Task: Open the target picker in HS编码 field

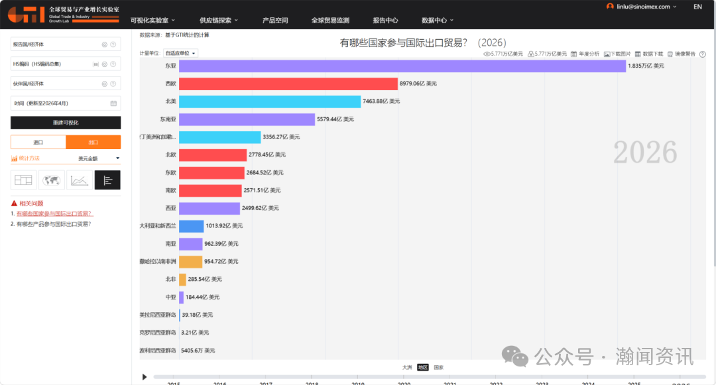Action: click(x=105, y=64)
